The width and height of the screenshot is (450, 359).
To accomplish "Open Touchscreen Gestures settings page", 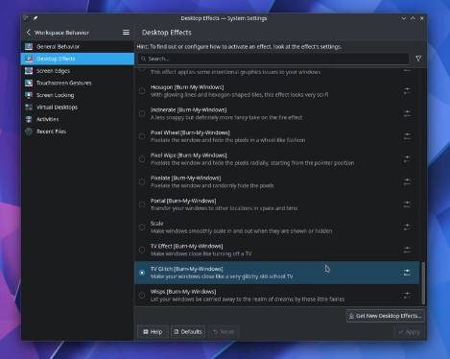I will click(x=78, y=83).
